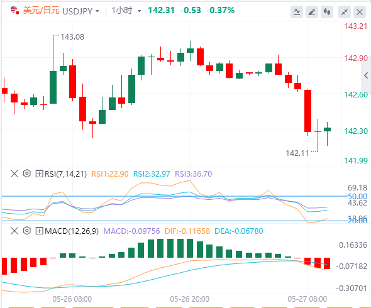
Task: Open the indicators line chart icon
Action: 297,11
